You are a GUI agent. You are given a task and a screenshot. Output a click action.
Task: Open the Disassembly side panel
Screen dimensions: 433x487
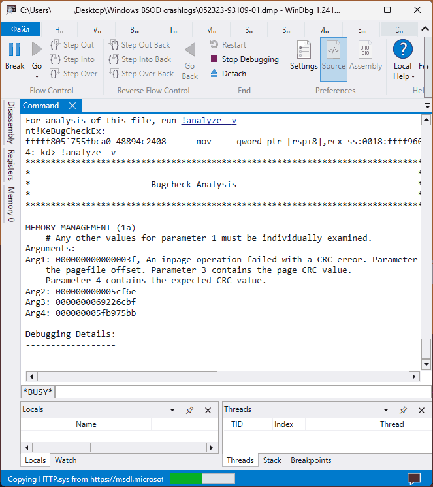(11, 122)
